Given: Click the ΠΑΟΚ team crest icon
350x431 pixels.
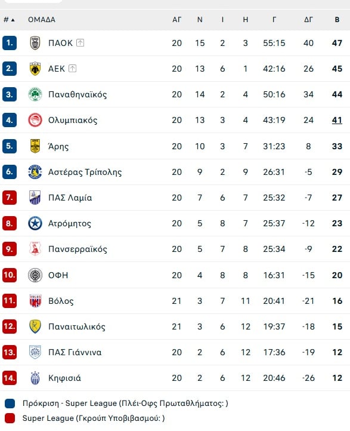Looking at the screenshot, I should 35,43.
